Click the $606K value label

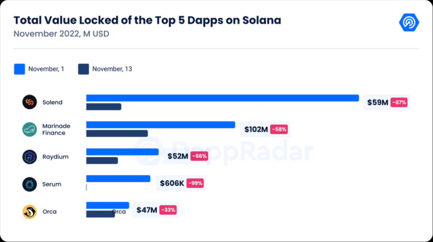[x=172, y=183]
